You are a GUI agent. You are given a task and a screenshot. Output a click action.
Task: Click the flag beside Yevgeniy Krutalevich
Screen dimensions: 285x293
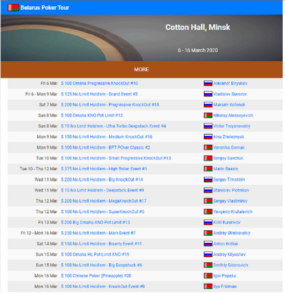click(x=208, y=212)
